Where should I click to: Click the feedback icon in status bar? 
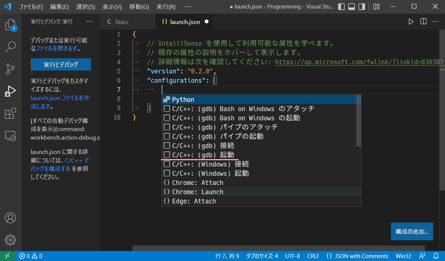(422, 256)
